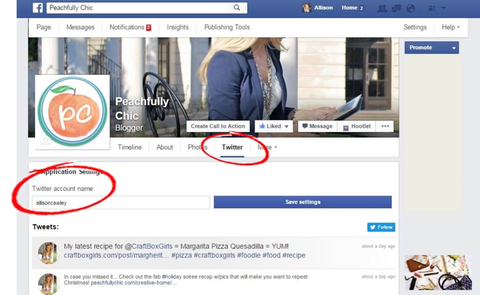Viewport: 480px width, 295px height.
Task: Open the Page admin tab
Action: [44, 27]
